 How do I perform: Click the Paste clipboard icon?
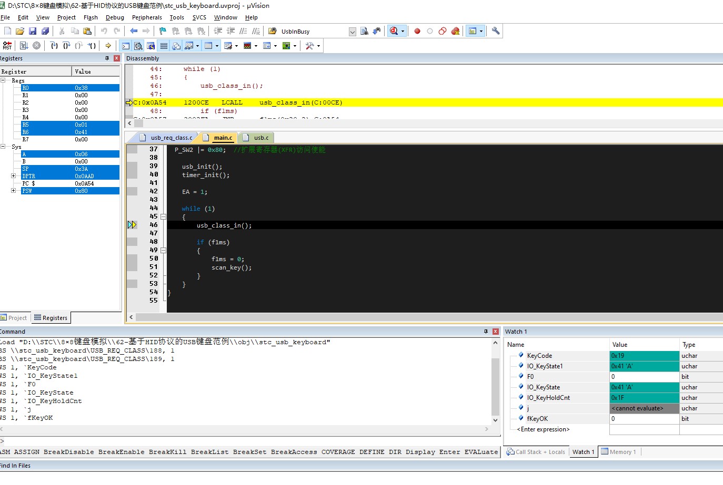coord(87,31)
